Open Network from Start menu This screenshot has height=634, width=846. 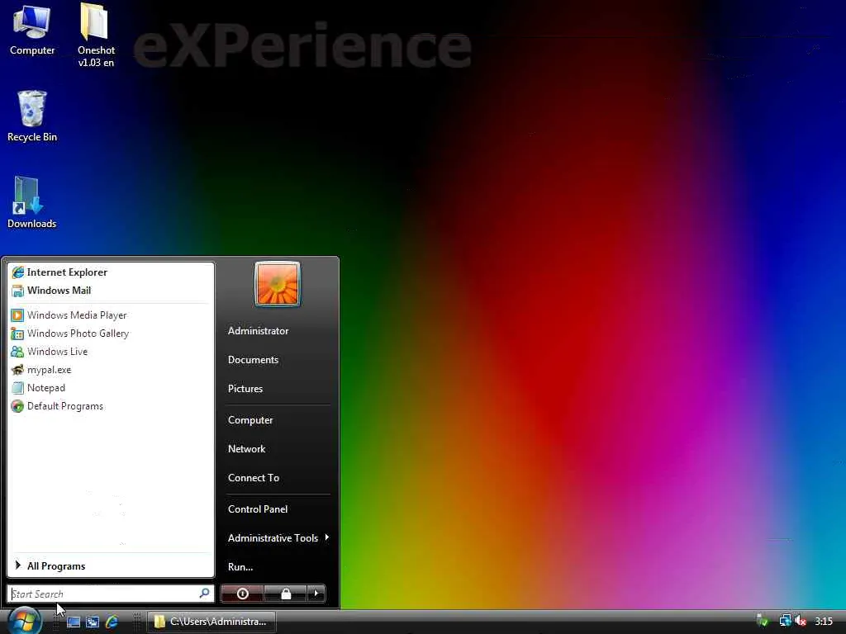pyautogui.click(x=246, y=449)
